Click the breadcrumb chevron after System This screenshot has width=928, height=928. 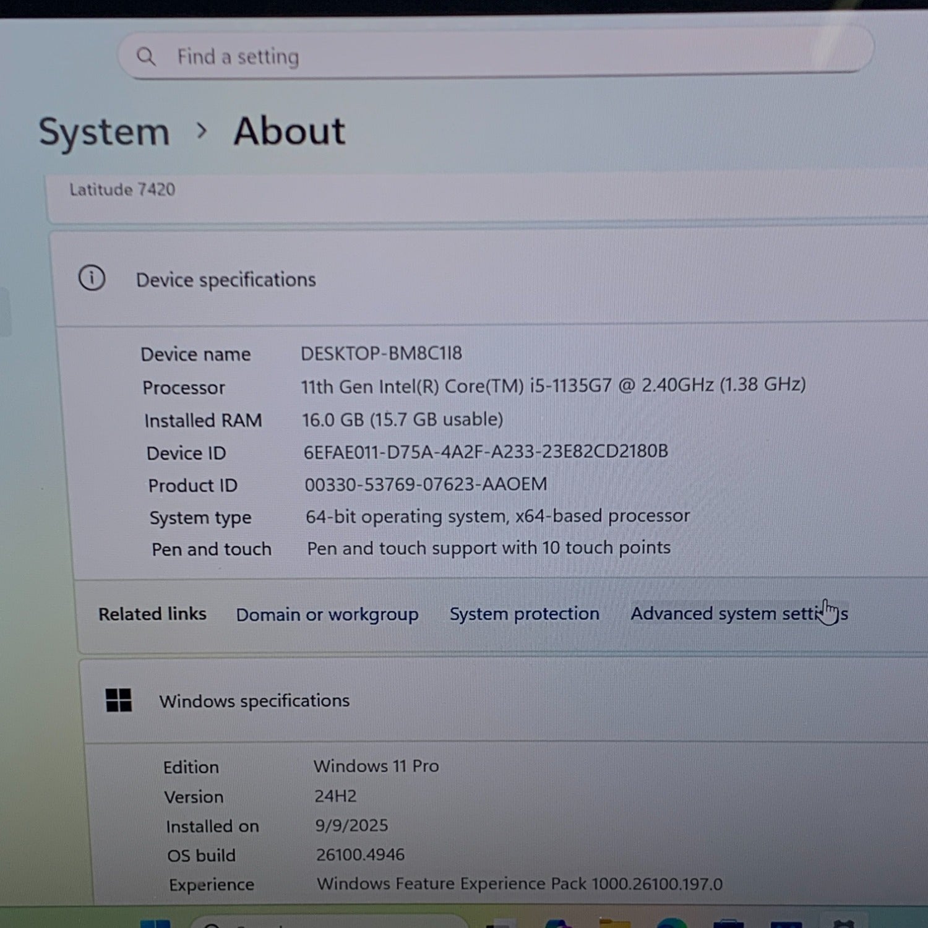[201, 131]
